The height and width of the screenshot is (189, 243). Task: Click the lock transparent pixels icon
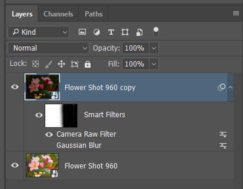click(x=35, y=64)
